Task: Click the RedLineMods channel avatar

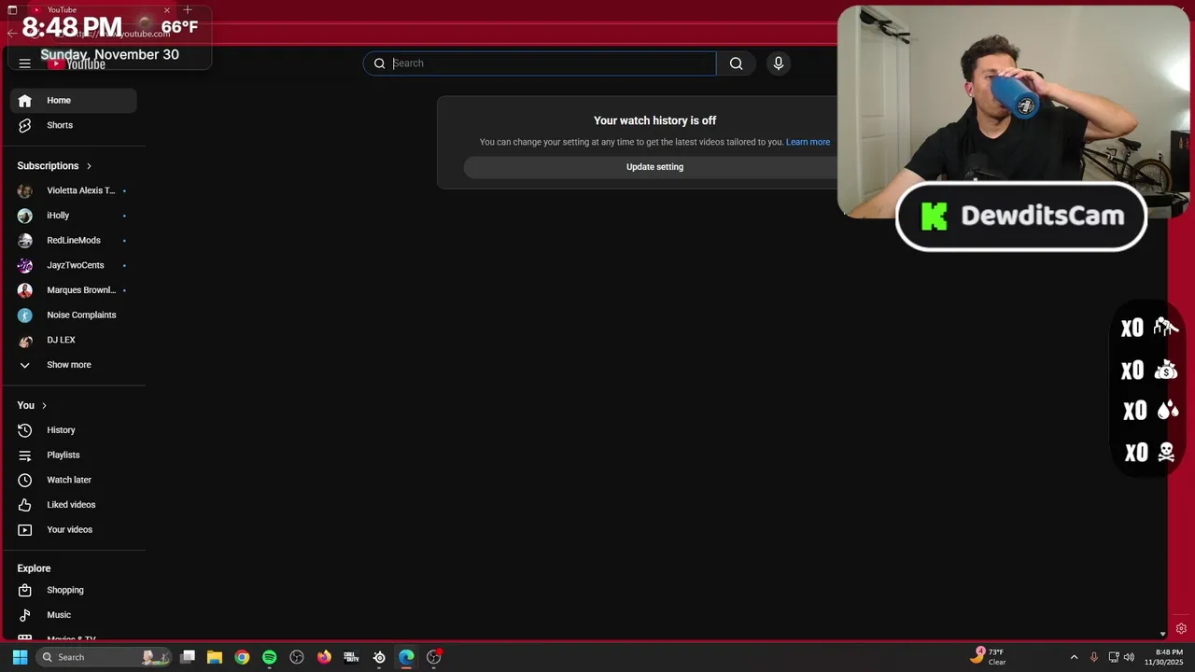Action: [25, 241]
